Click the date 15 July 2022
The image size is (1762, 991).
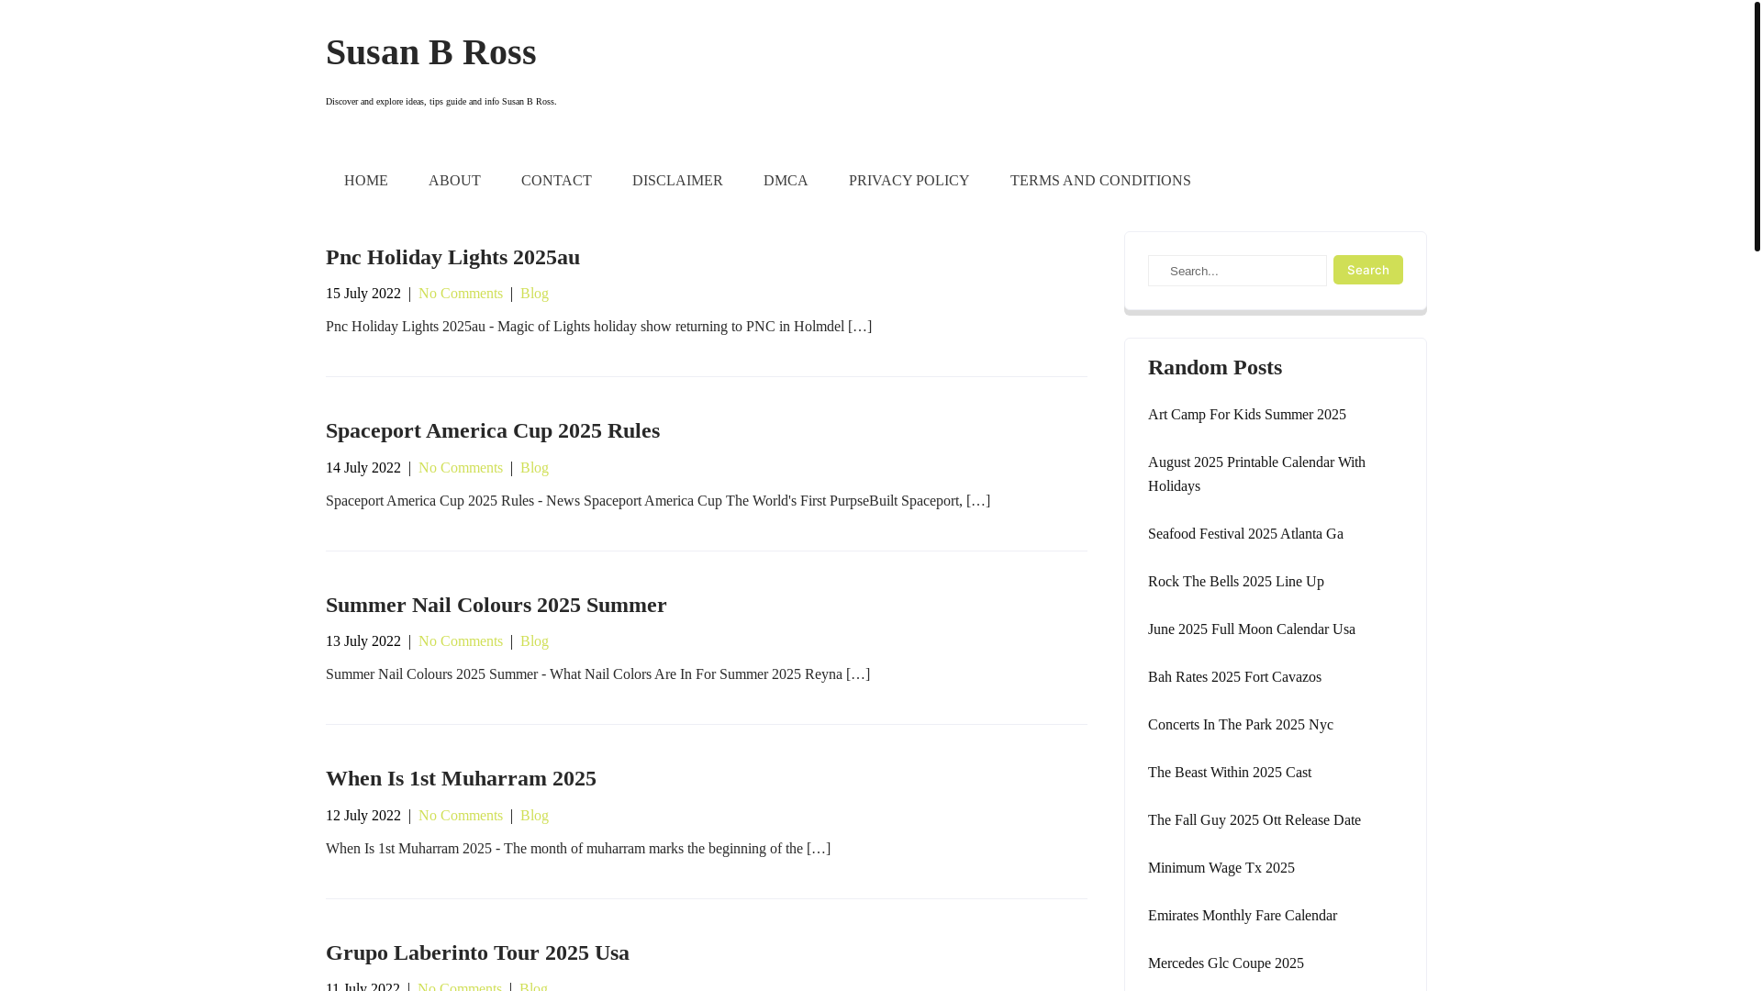tap(363, 294)
